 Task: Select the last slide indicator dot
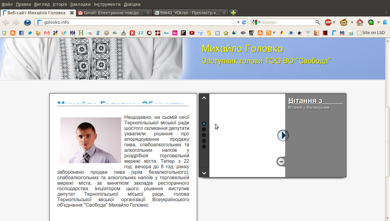(204, 147)
